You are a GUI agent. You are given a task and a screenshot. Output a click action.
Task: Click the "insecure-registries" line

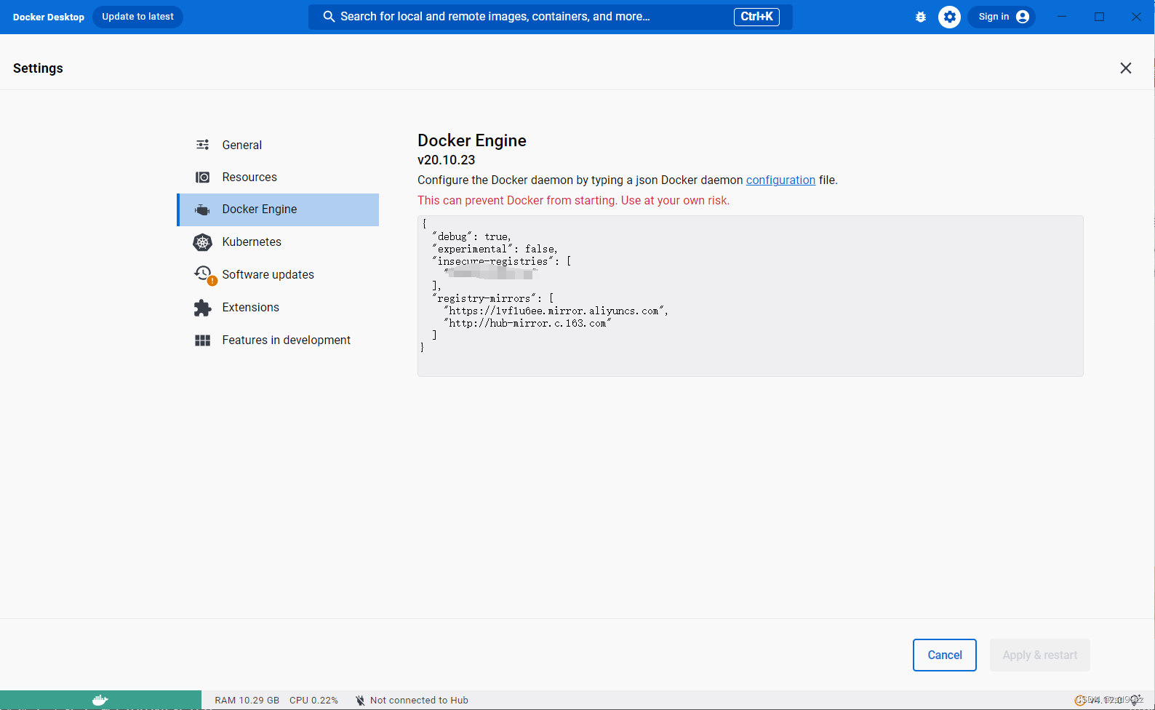click(x=502, y=262)
